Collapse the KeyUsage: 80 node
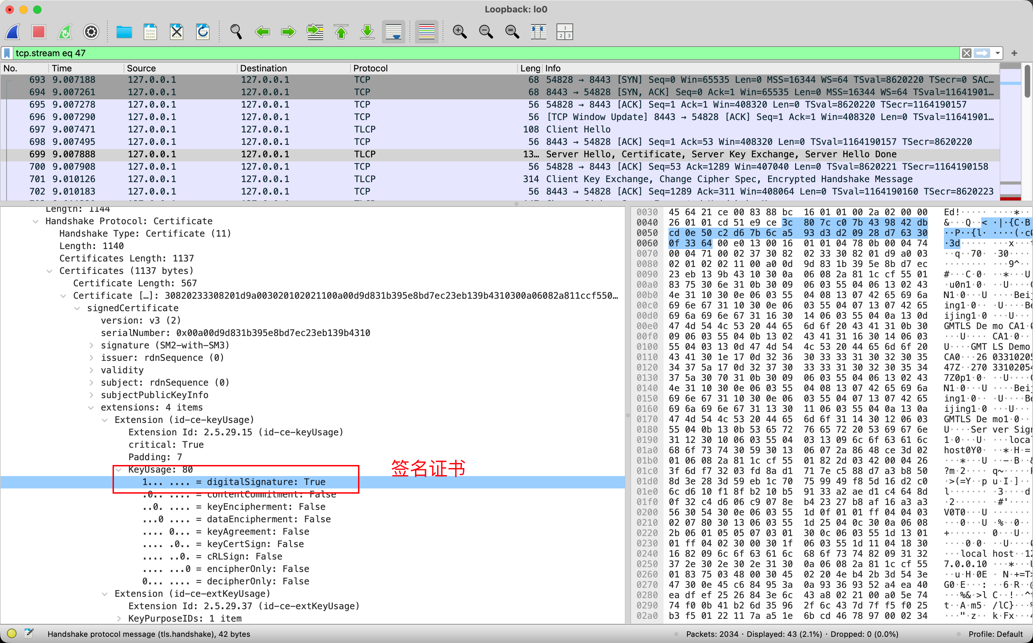Viewport: 1033px width, 643px height. (119, 469)
